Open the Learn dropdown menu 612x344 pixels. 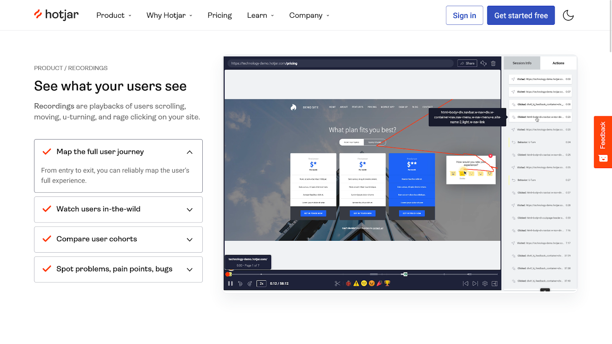(260, 15)
